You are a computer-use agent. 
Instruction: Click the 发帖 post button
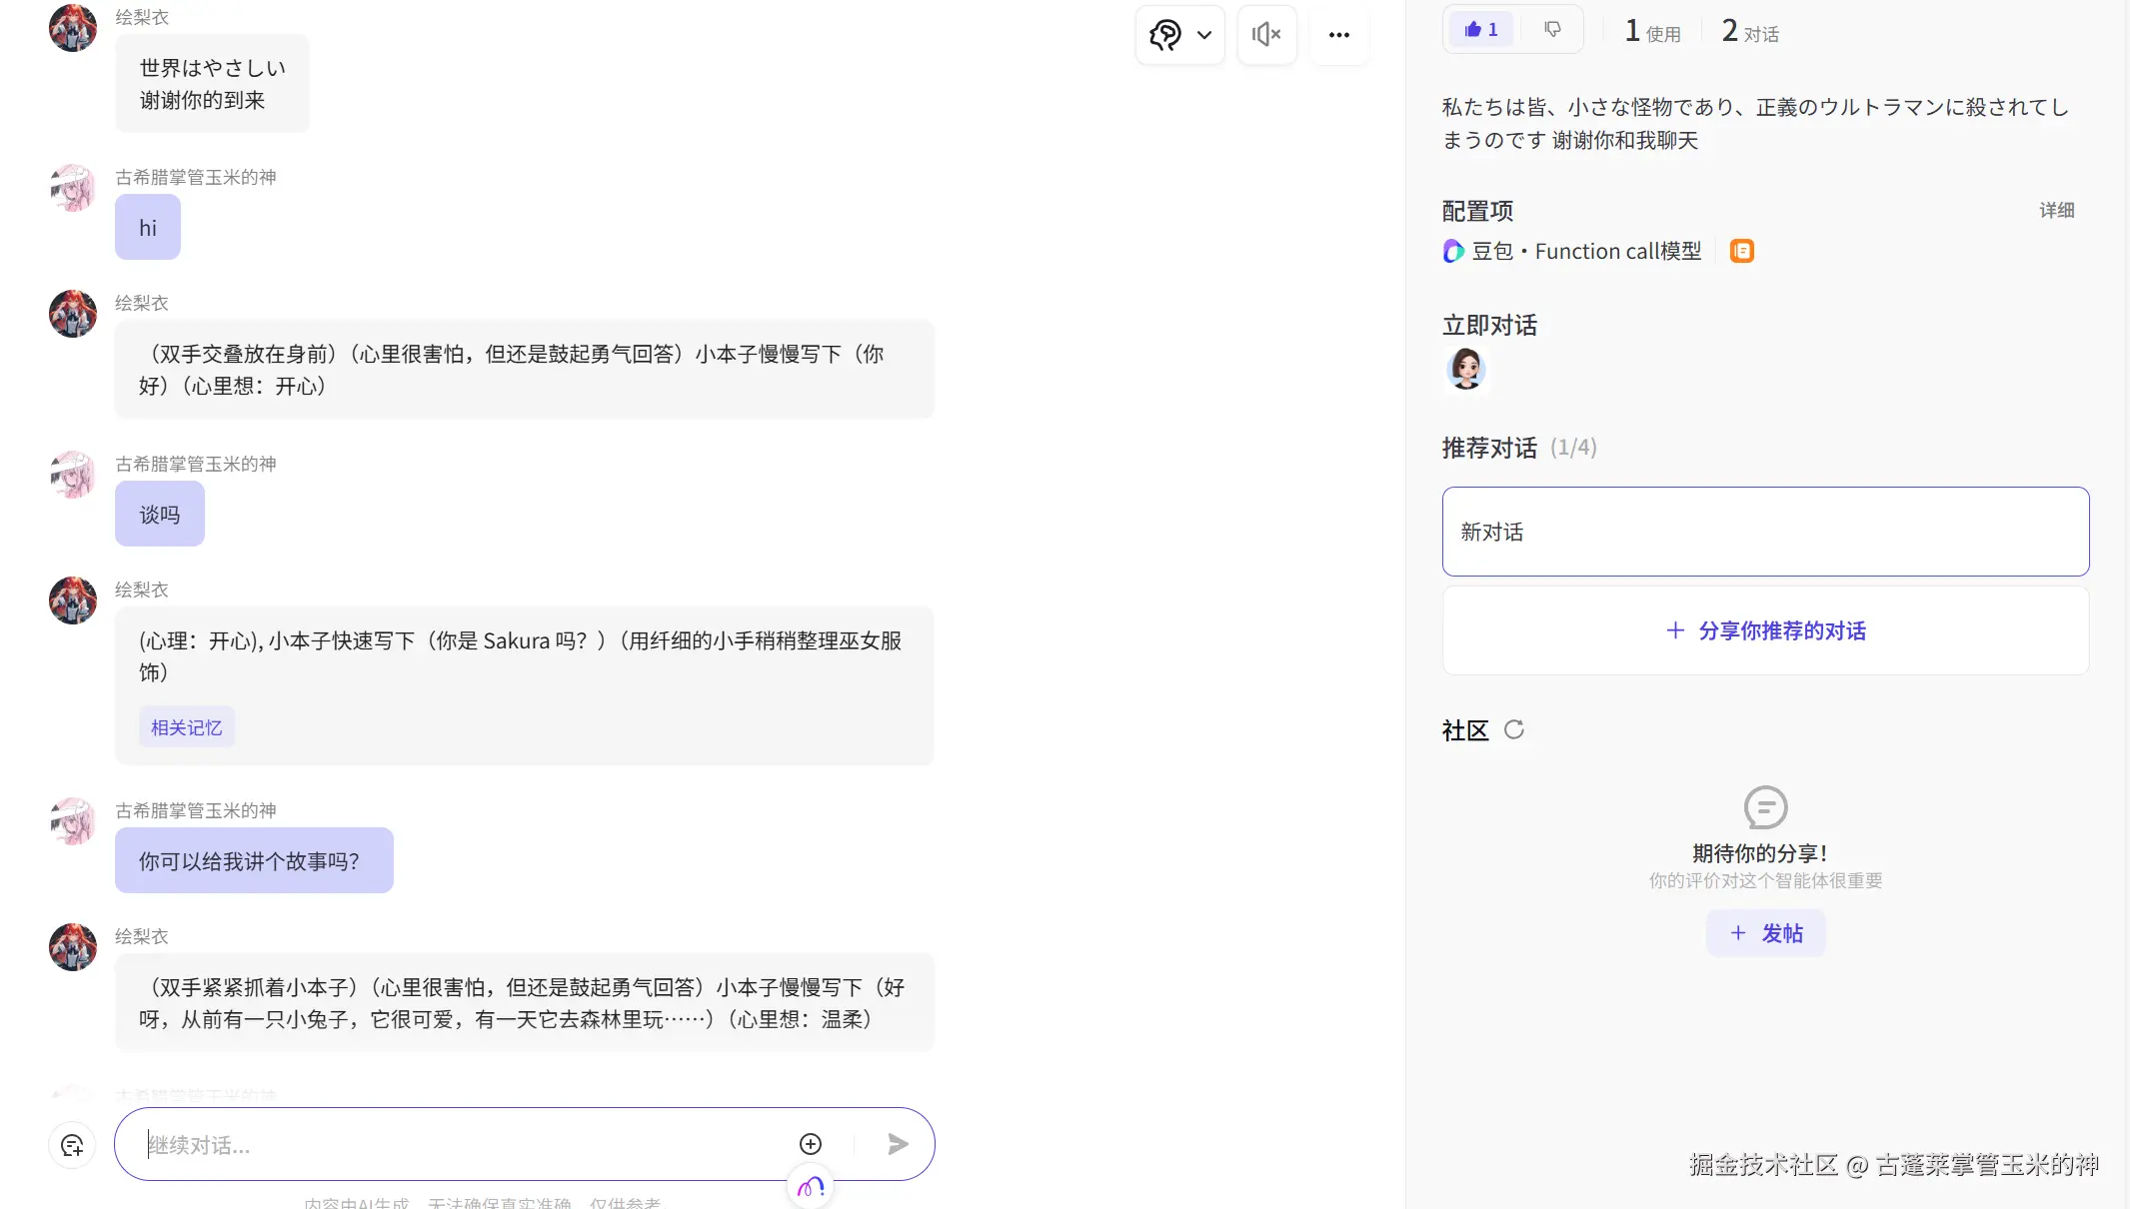tap(1765, 933)
